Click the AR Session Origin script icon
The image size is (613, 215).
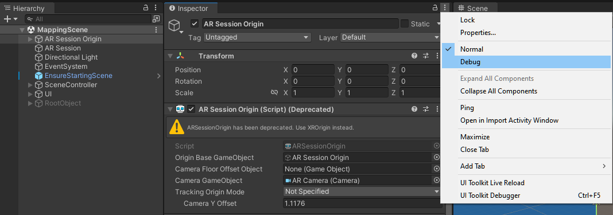pyautogui.click(x=180, y=110)
